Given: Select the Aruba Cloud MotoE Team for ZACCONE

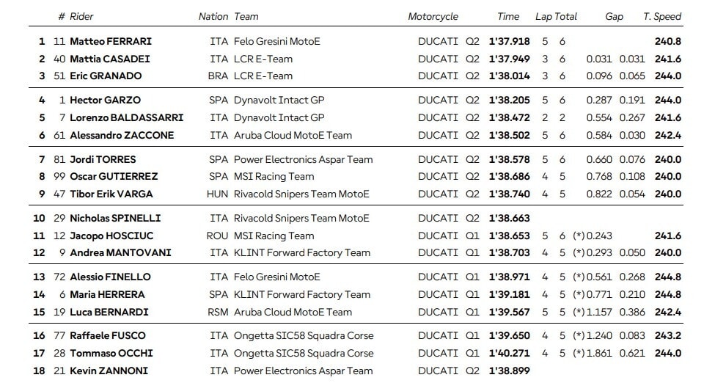Looking at the screenshot, I should tap(293, 135).
